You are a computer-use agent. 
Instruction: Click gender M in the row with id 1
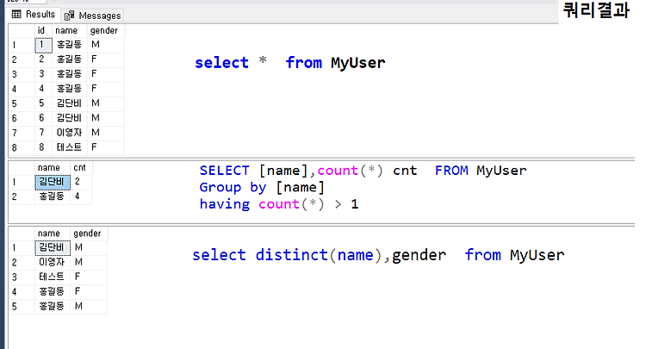point(106,45)
